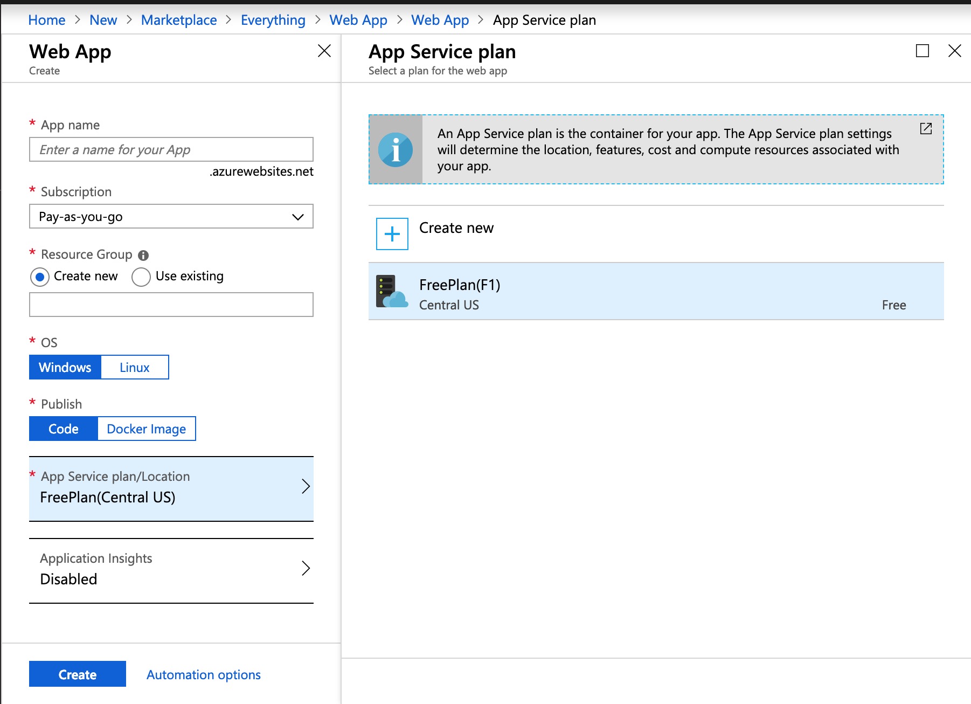Navigate to Home breadcrumb
The height and width of the screenshot is (704, 971).
(x=46, y=20)
